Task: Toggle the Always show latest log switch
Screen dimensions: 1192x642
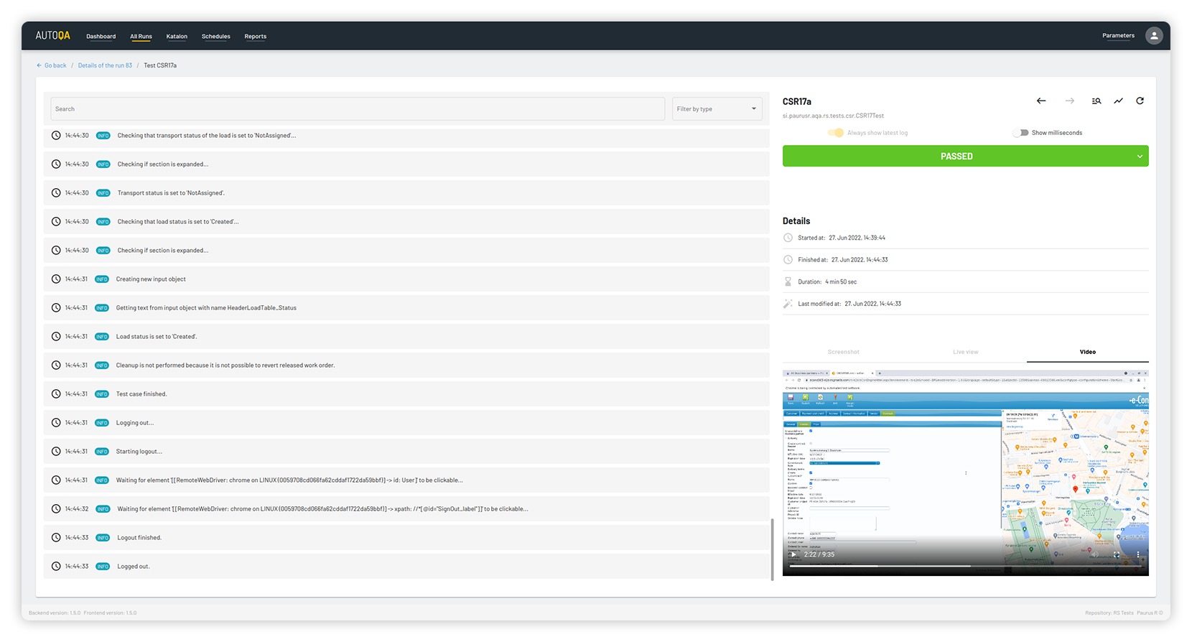Action: [836, 133]
